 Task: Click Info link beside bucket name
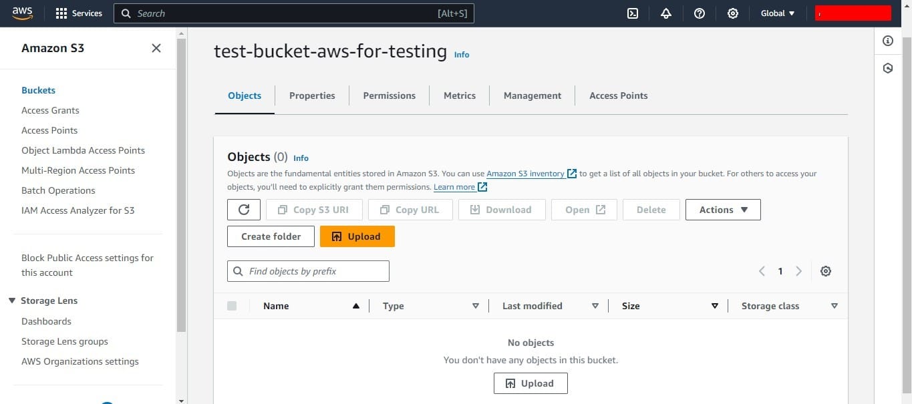click(462, 55)
